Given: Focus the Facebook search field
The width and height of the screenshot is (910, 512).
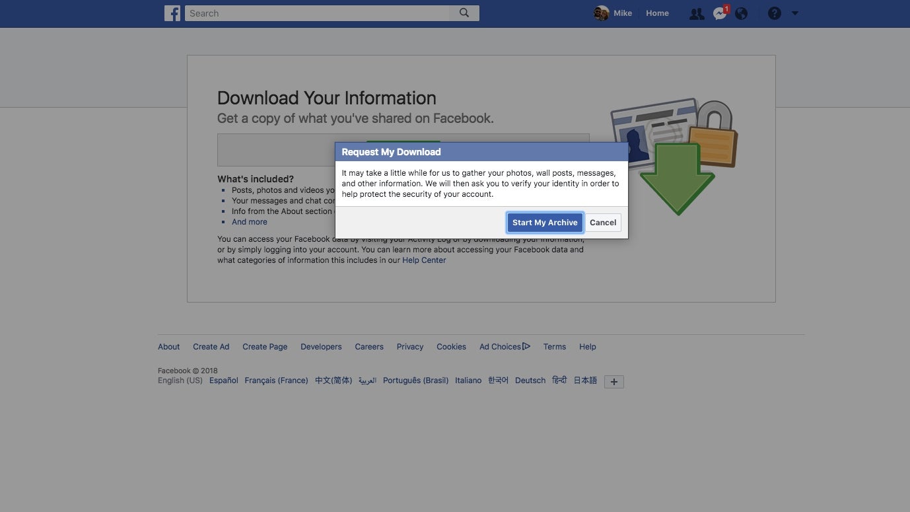Looking at the screenshot, I should tap(317, 13).
